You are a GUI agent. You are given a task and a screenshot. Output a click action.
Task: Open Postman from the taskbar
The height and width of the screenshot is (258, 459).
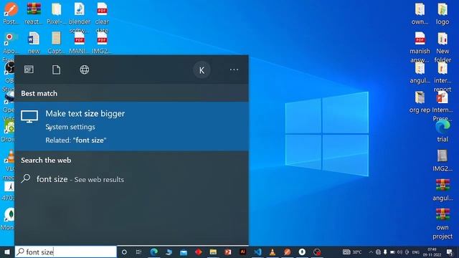pyautogui.click(x=287, y=252)
